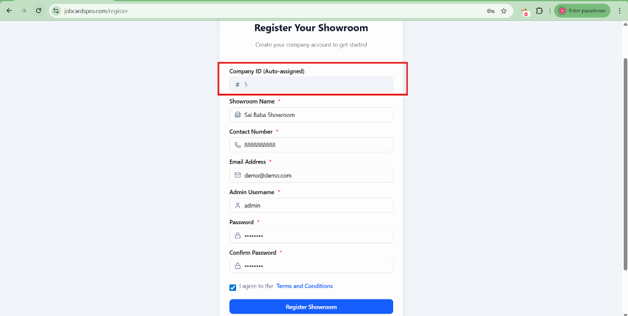The height and width of the screenshot is (316, 628).
Task: Open the site information icon in address bar
Action: pyautogui.click(x=56, y=11)
